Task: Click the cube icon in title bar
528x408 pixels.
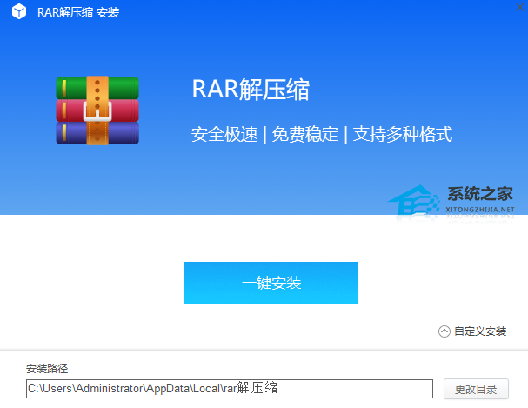Action: (x=19, y=11)
